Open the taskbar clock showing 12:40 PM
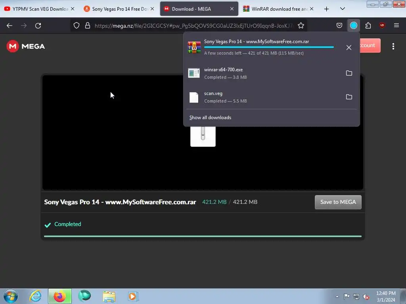The height and width of the screenshot is (304, 406). [x=386, y=296]
